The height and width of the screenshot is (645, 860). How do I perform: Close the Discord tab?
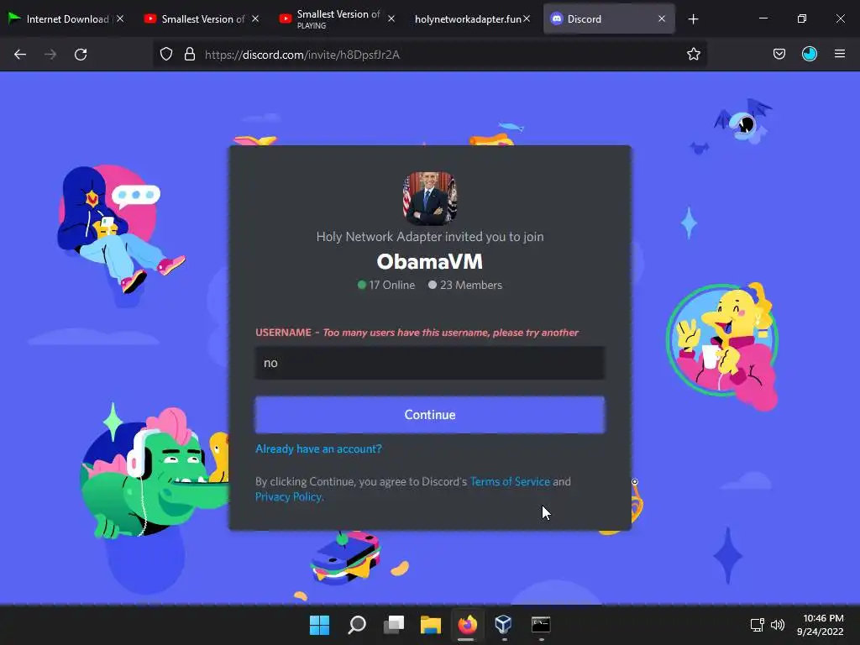click(x=662, y=18)
